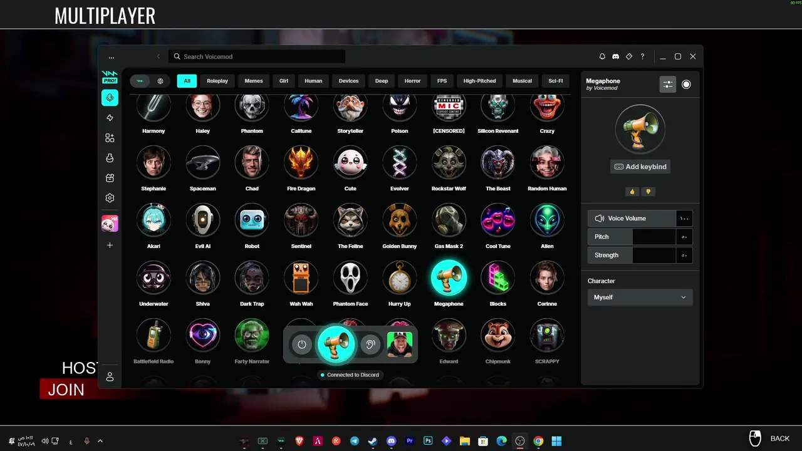The height and width of the screenshot is (451, 802).
Task: Click BACK in the game's bottom corner
Action: [x=780, y=438]
